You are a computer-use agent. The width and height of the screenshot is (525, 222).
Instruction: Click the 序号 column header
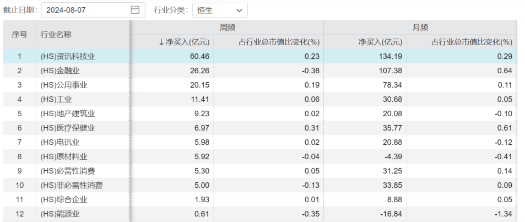tap(19, 34)
